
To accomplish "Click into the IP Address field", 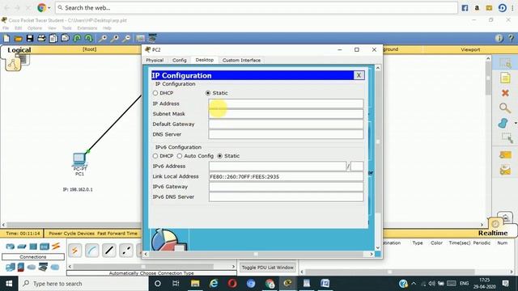I will (x=286, y=103).
